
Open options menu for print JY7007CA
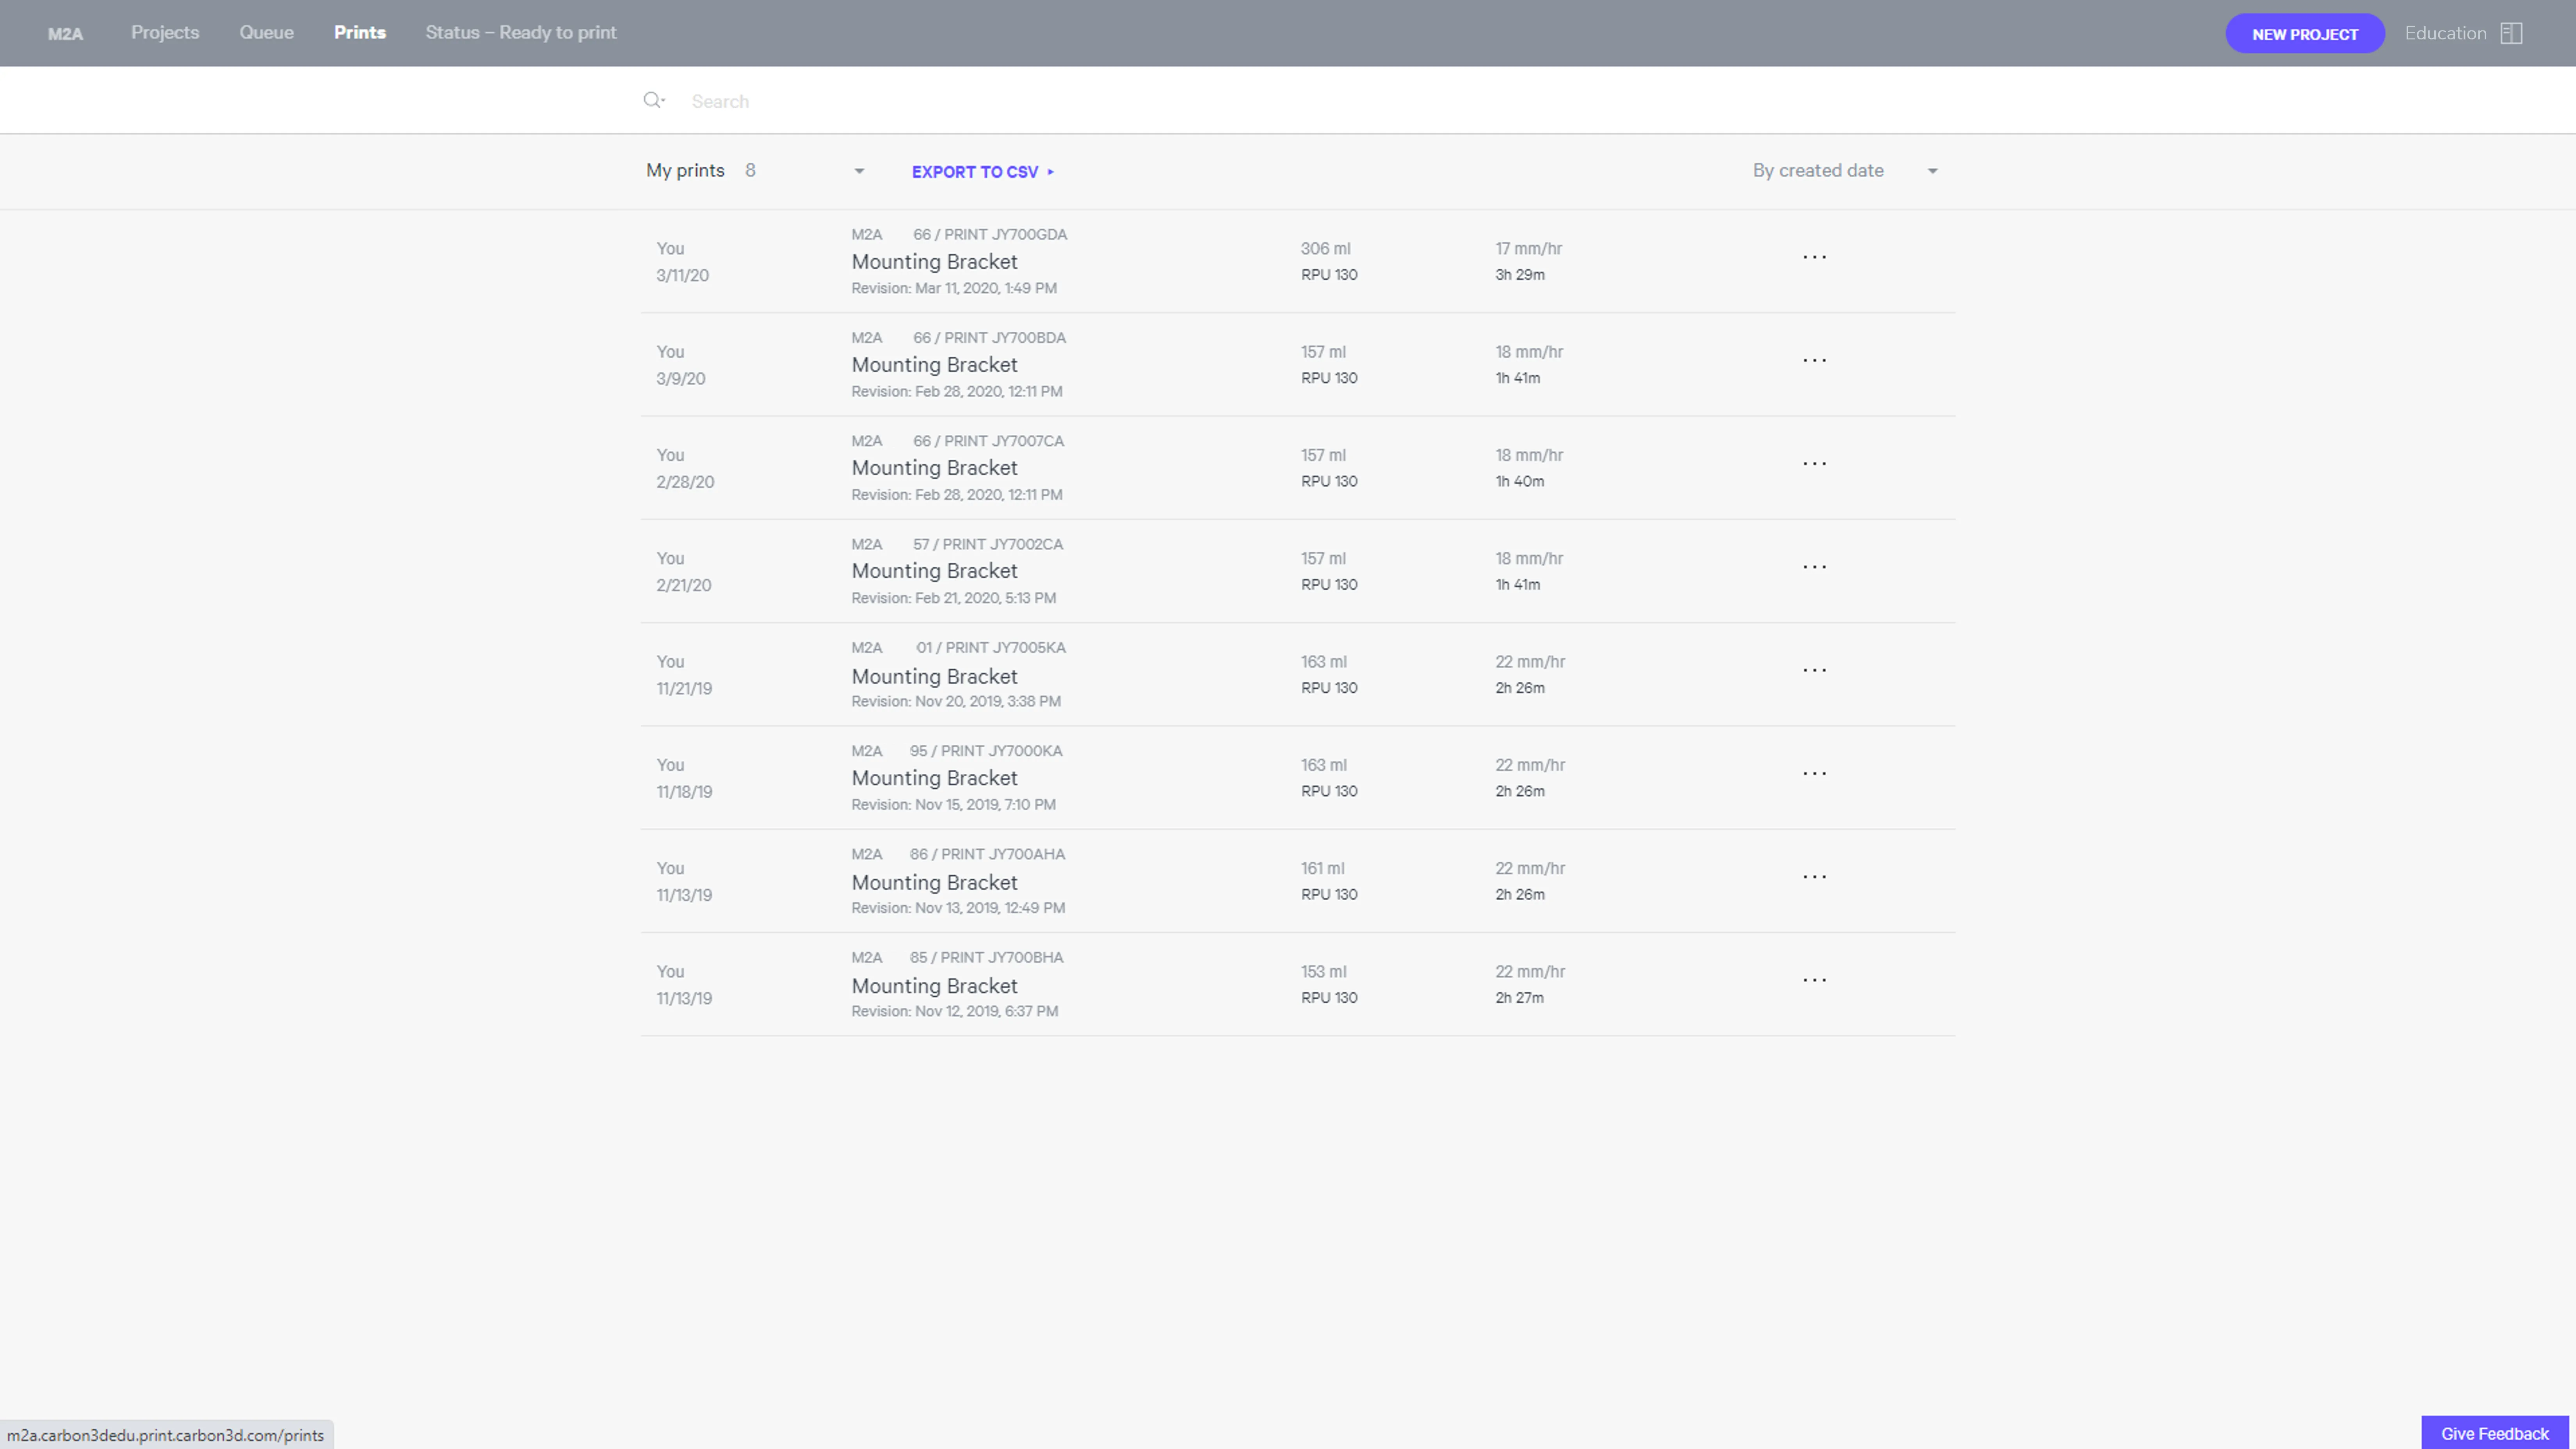(1814, 464)
